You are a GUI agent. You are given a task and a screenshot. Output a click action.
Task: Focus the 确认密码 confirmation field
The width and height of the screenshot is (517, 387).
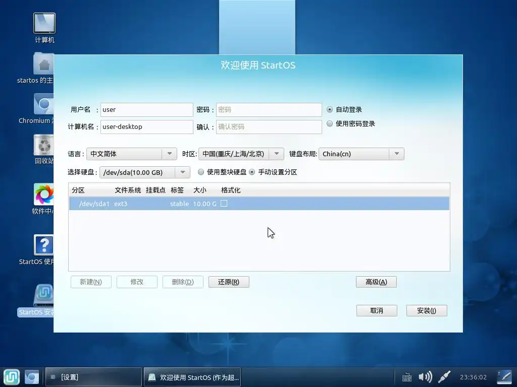coord(269,126)
